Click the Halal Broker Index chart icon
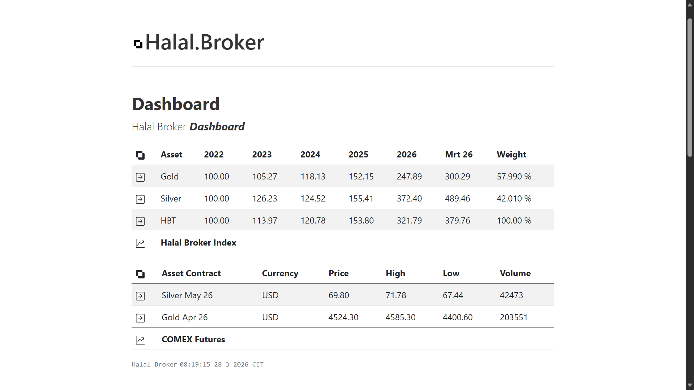The width and height of the screenshot is (694, 390). tap(140, 243)
